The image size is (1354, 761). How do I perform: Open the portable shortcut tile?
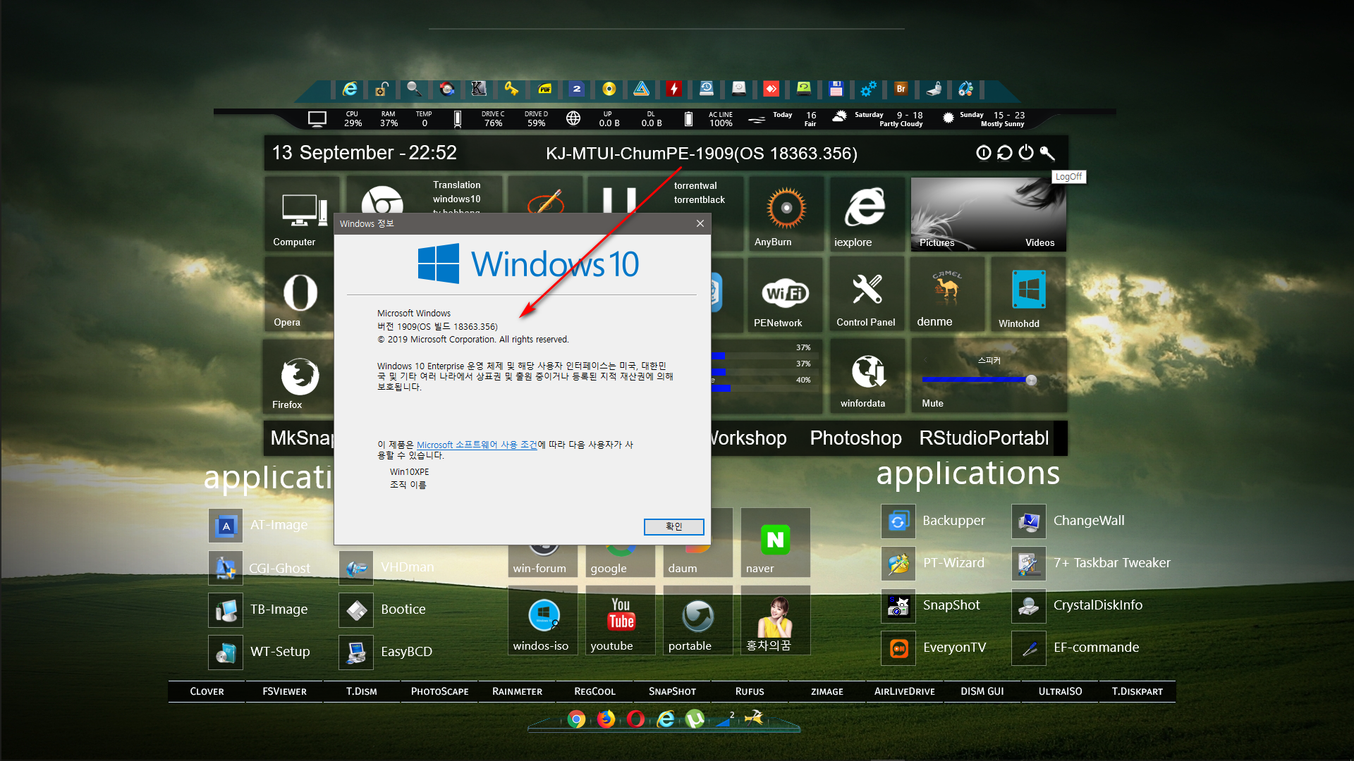click(x=698, y=620)
